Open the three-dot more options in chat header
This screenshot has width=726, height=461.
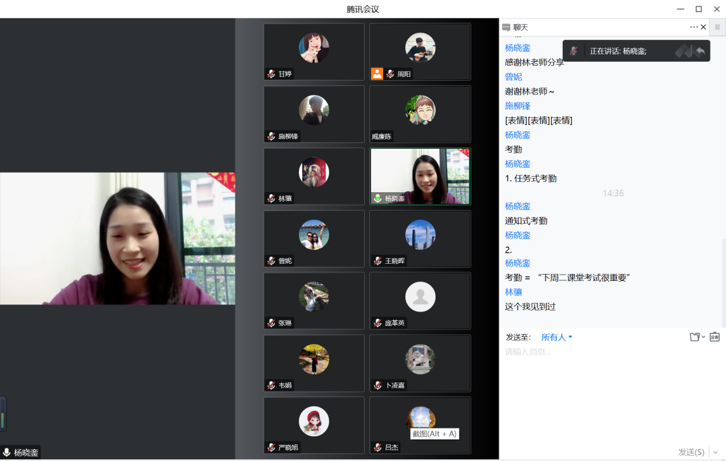694,27
